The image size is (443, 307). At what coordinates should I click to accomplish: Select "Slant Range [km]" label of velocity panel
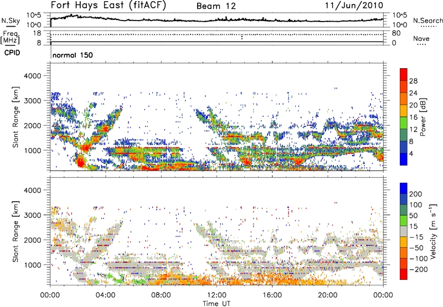16,232
